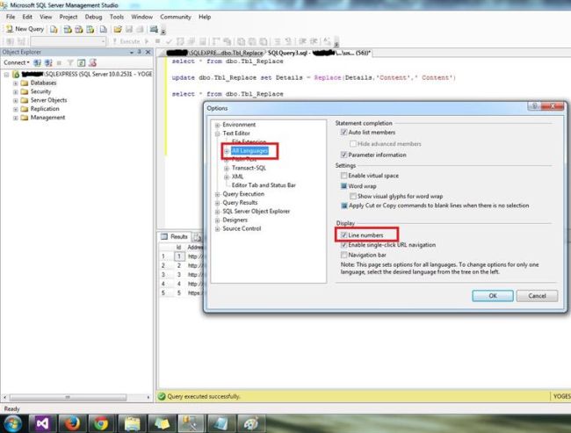571x433 pixels.
Task: Click the New Query toolbar button
Action: pyautogui.click(x=25, y=29)
